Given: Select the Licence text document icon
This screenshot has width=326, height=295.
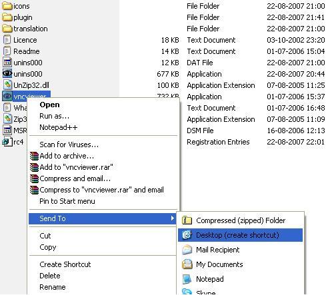Looking at the screenshot, I should click(x=7, y=40).
